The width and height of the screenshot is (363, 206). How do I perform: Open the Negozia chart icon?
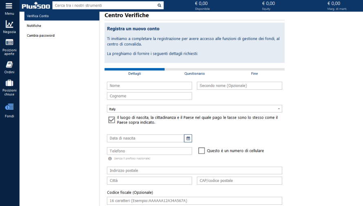coord(9,24)
